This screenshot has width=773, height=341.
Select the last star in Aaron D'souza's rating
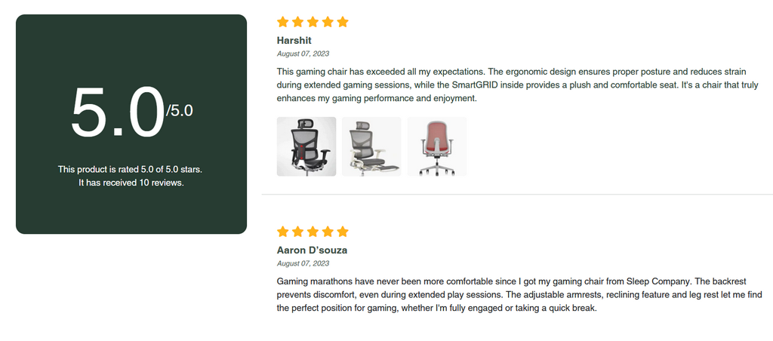[343, 232]
